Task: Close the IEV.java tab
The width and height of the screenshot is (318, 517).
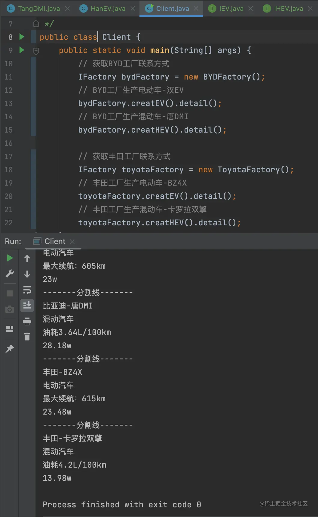Action: coord(251,8)
